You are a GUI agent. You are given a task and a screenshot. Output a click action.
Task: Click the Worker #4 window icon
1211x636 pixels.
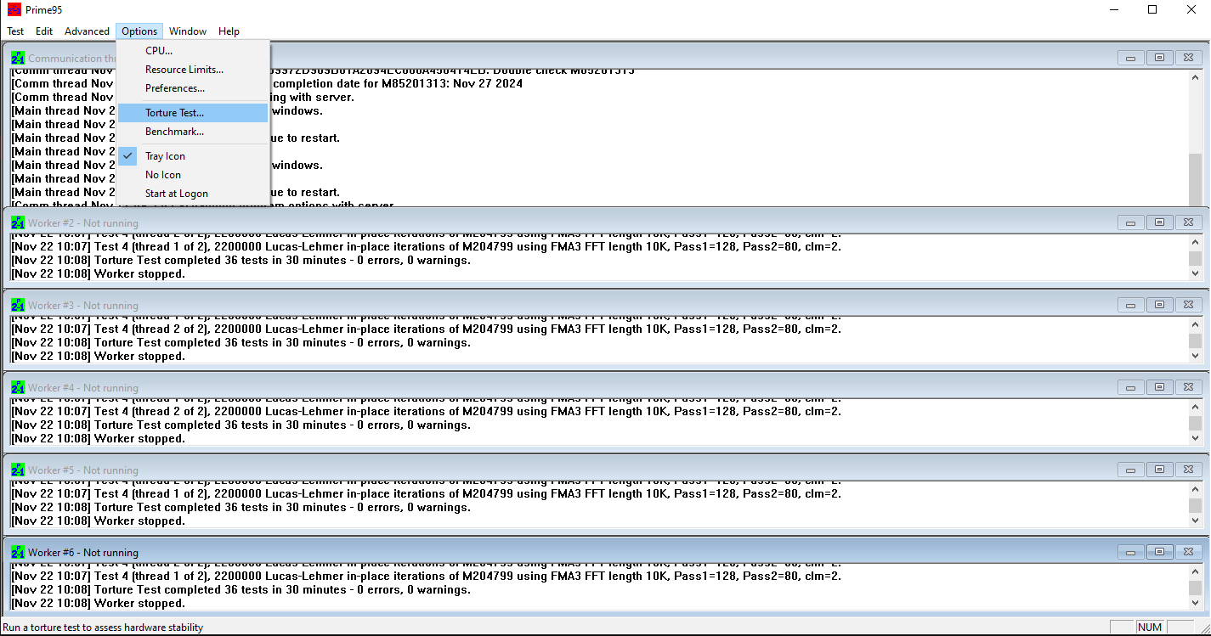[18, 387]
